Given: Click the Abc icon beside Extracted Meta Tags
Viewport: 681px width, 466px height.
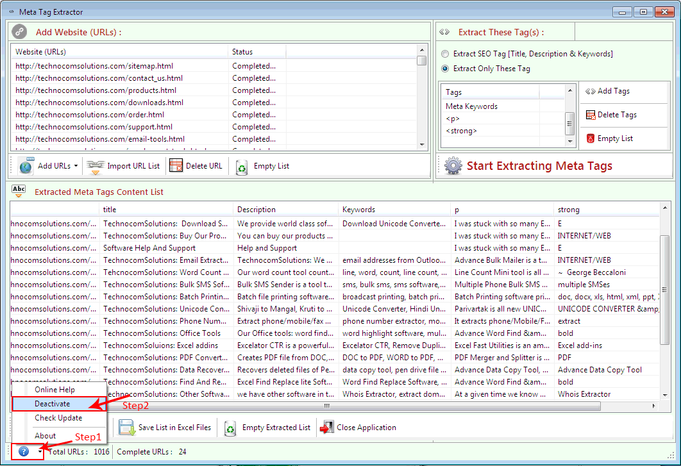Looking at the screenshot, I should pos(19,191).
